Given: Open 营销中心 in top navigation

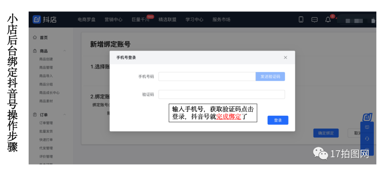Looking at the screenshot, I should pyautogui.click(x=114, y=20).
